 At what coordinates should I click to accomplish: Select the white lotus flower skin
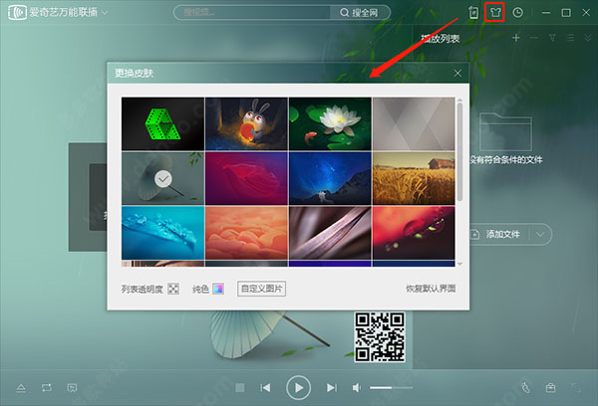(x=330, y=123)
